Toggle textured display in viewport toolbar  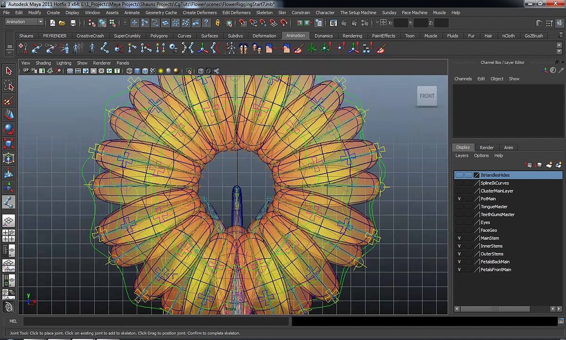coord(153,71)
